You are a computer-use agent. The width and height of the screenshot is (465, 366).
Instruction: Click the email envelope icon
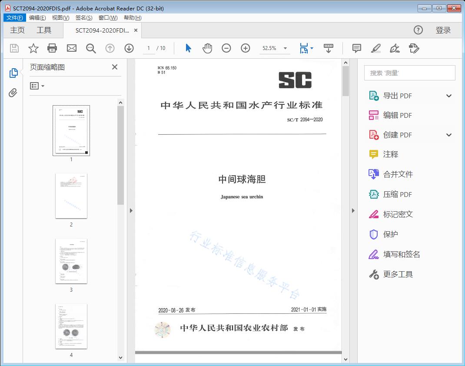pyautogui.click(x=72, y=48)
